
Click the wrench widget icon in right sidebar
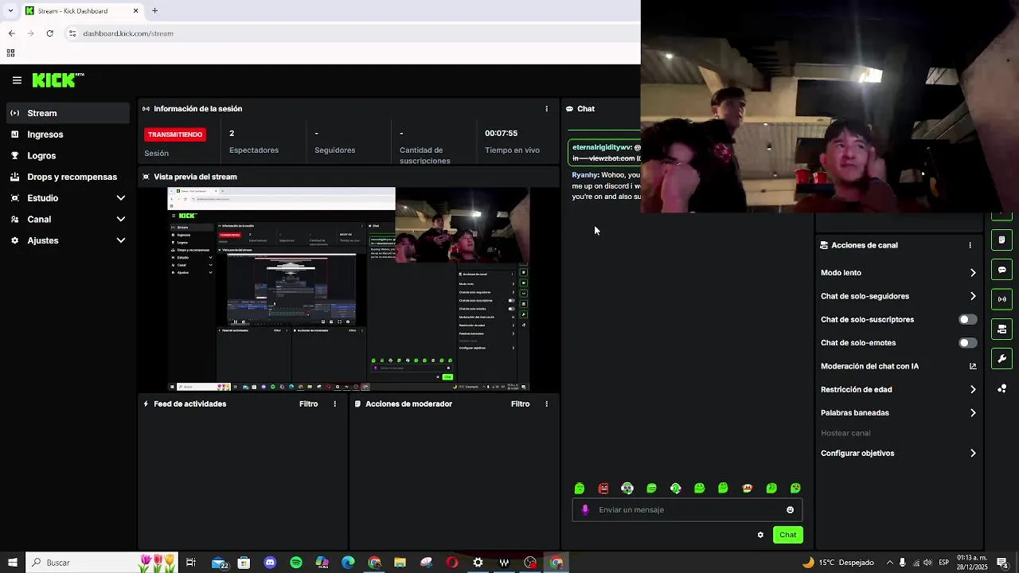click(x=1001, y=358)
